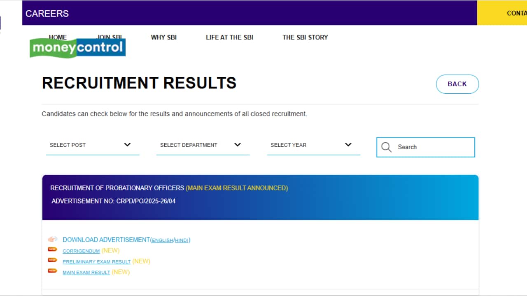
Task: Click the Download Advertisement text
Action: [106, 240]
